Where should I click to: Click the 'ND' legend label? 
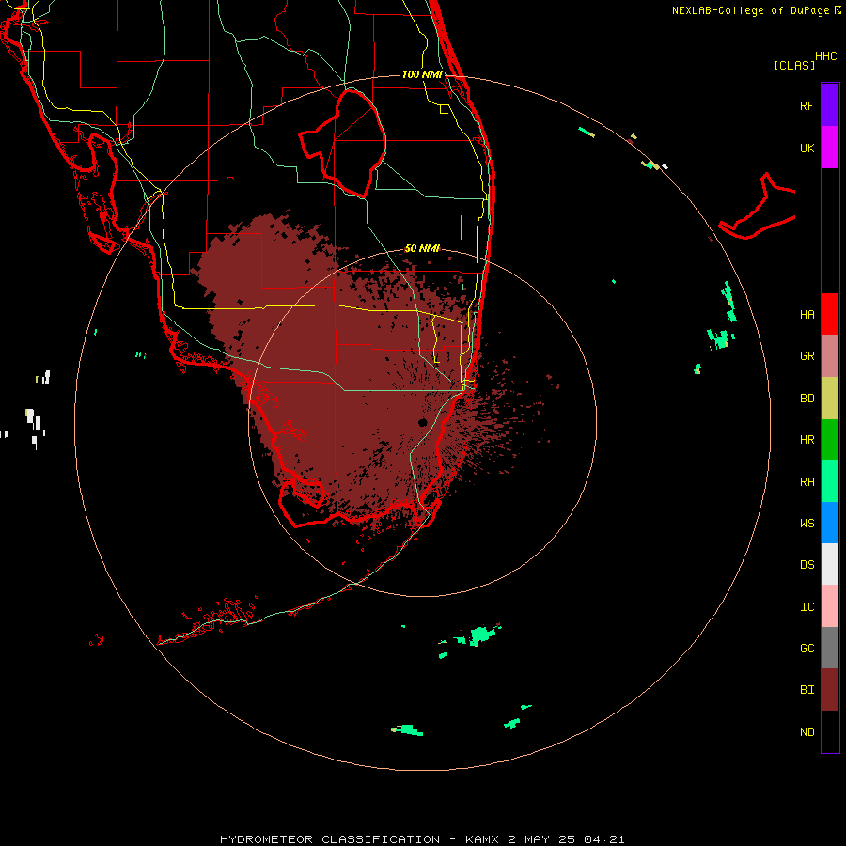(x=807, y=732)
